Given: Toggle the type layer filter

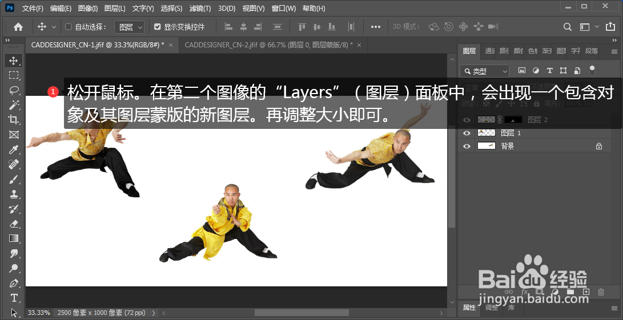Looking at the screenshot, I should coord(550,71).
